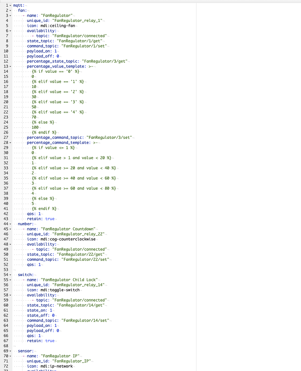
Task: Collapse the top-level mqtt block
Action: tap(10, 5)
